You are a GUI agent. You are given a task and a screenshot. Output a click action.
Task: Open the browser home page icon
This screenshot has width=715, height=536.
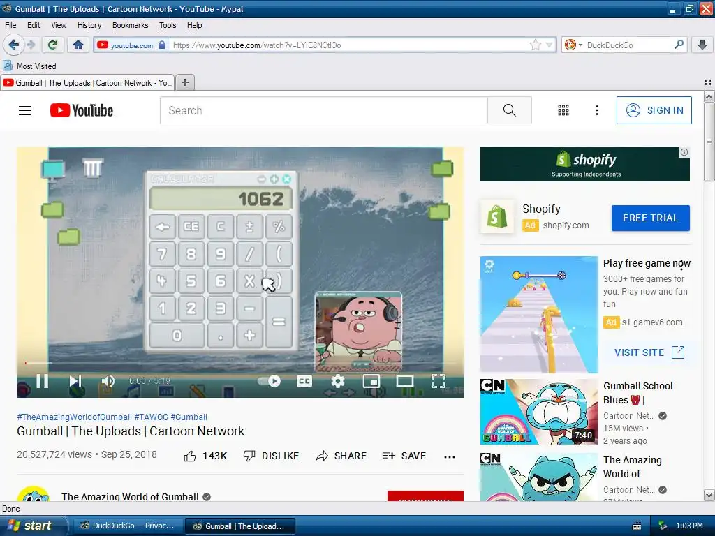pos(78,45)
